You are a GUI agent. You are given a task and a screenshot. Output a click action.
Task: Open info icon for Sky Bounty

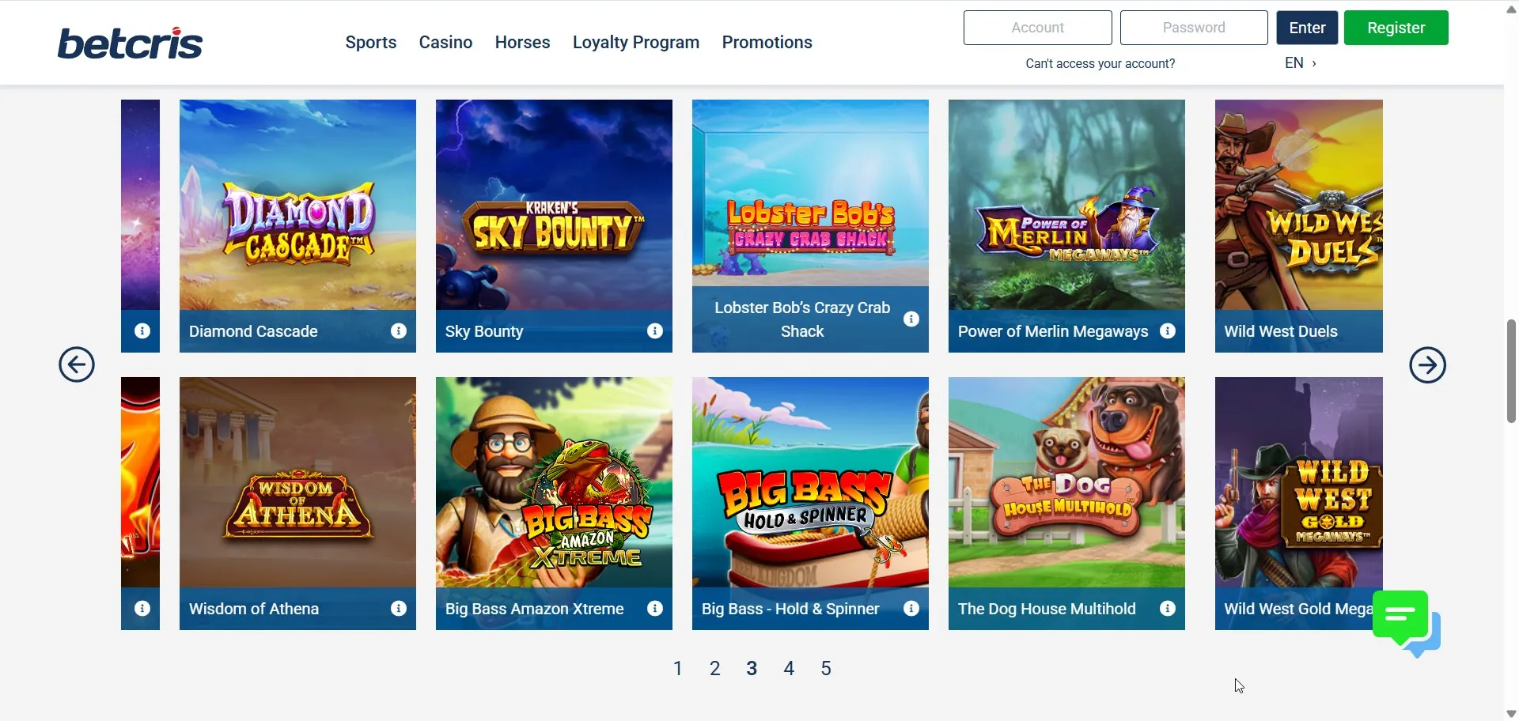(x=655, y=331)
